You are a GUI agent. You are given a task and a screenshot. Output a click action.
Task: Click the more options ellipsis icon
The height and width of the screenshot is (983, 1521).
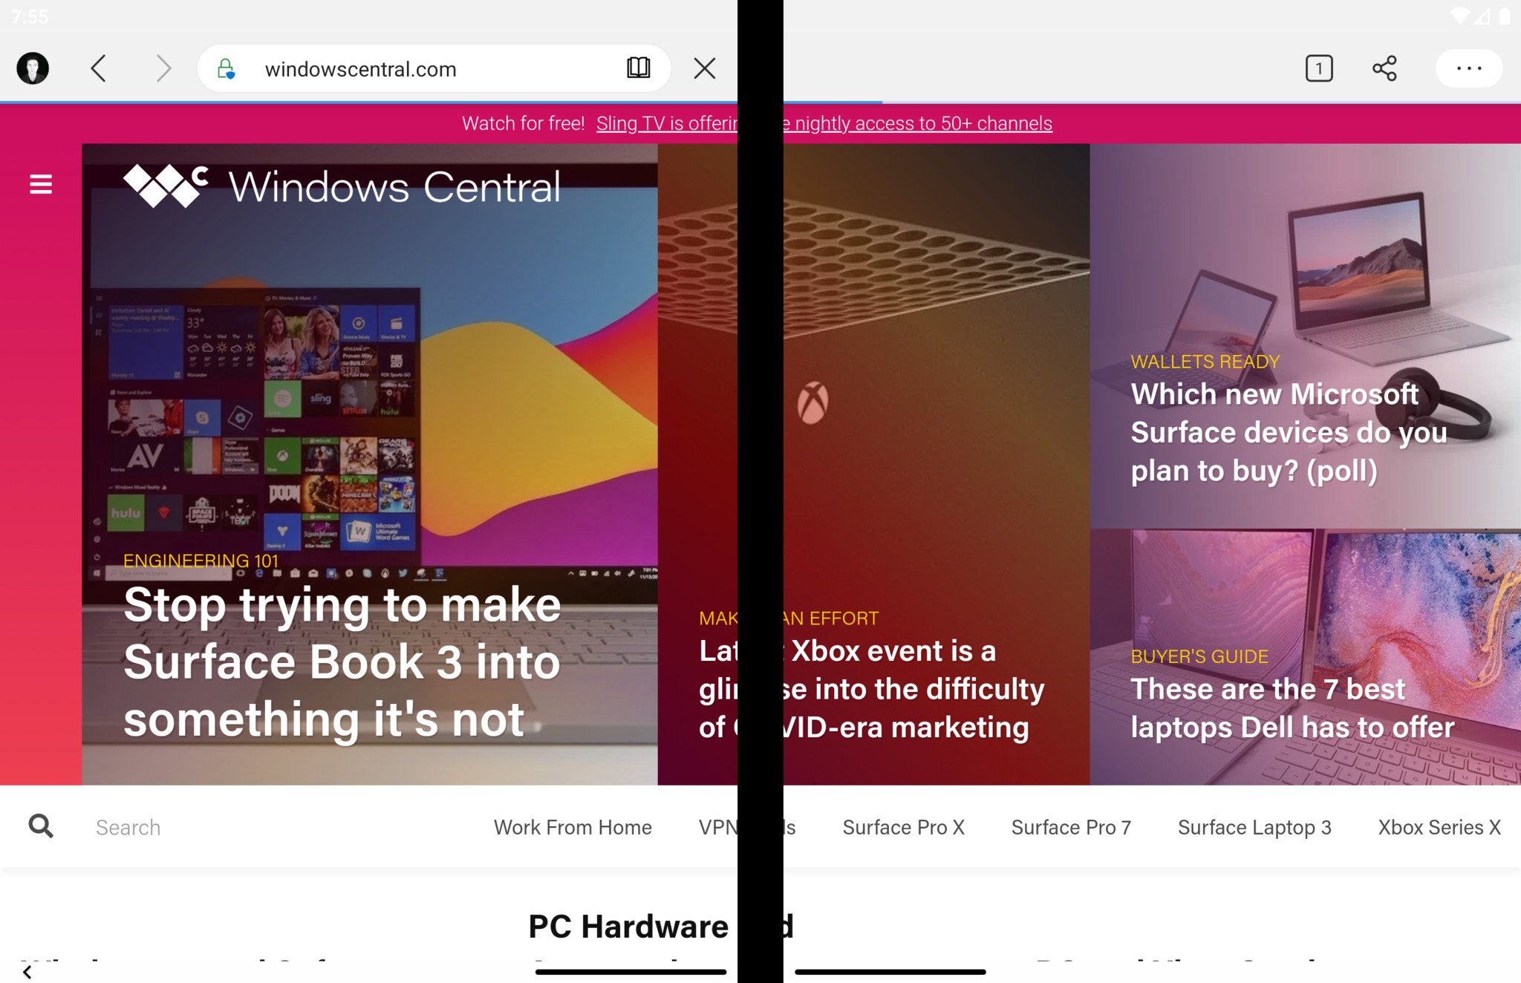(x=1468, y=69)
